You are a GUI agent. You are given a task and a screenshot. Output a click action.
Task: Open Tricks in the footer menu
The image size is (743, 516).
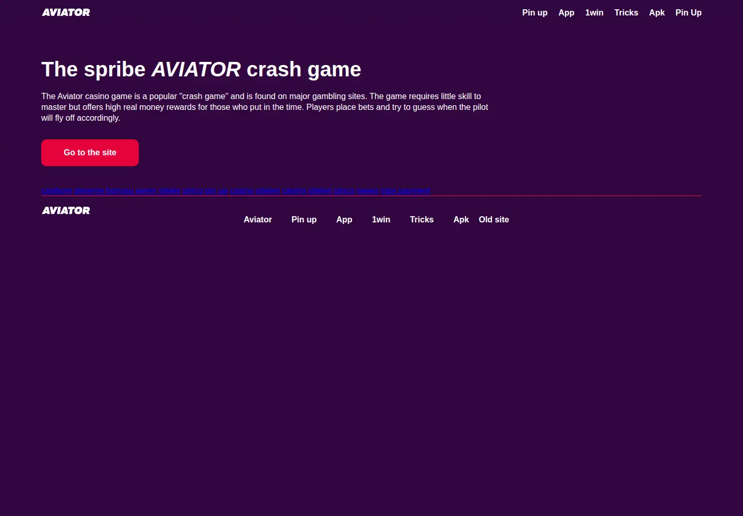pos(422,219)
